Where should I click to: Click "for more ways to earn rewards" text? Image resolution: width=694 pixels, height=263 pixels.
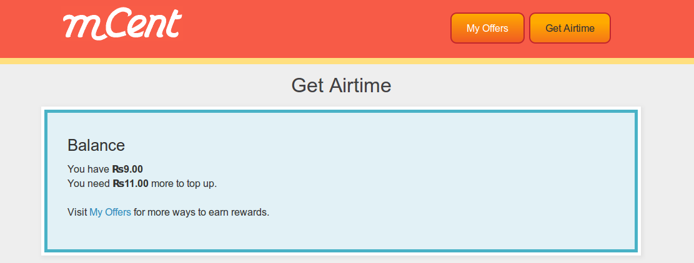tap(201, 212)
